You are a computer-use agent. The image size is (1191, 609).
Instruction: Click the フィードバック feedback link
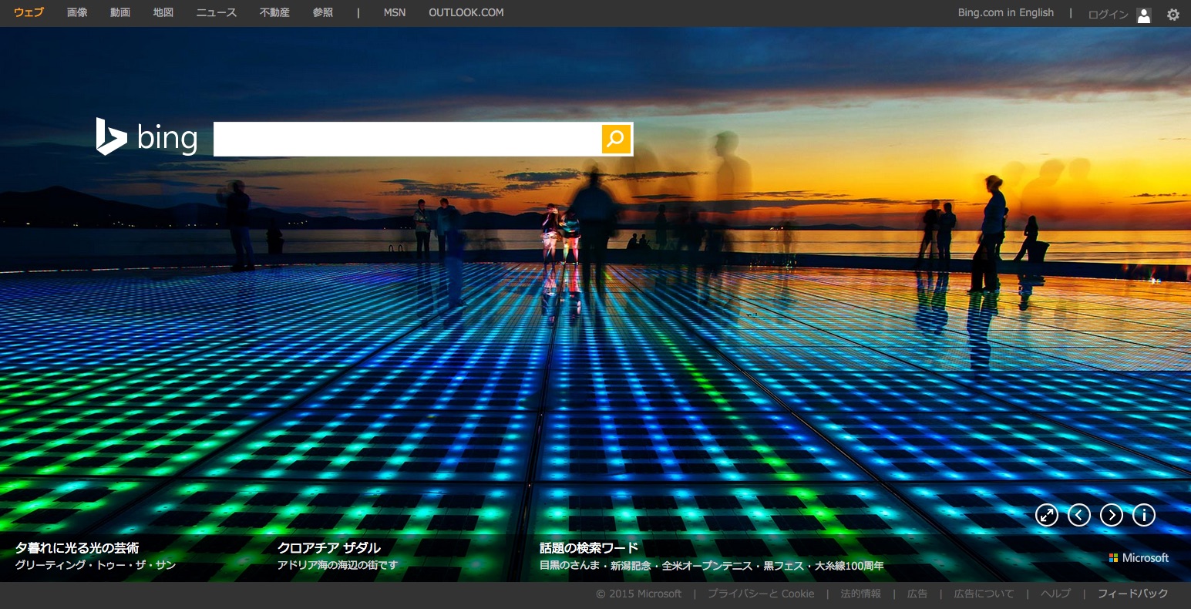(1132, 594)
